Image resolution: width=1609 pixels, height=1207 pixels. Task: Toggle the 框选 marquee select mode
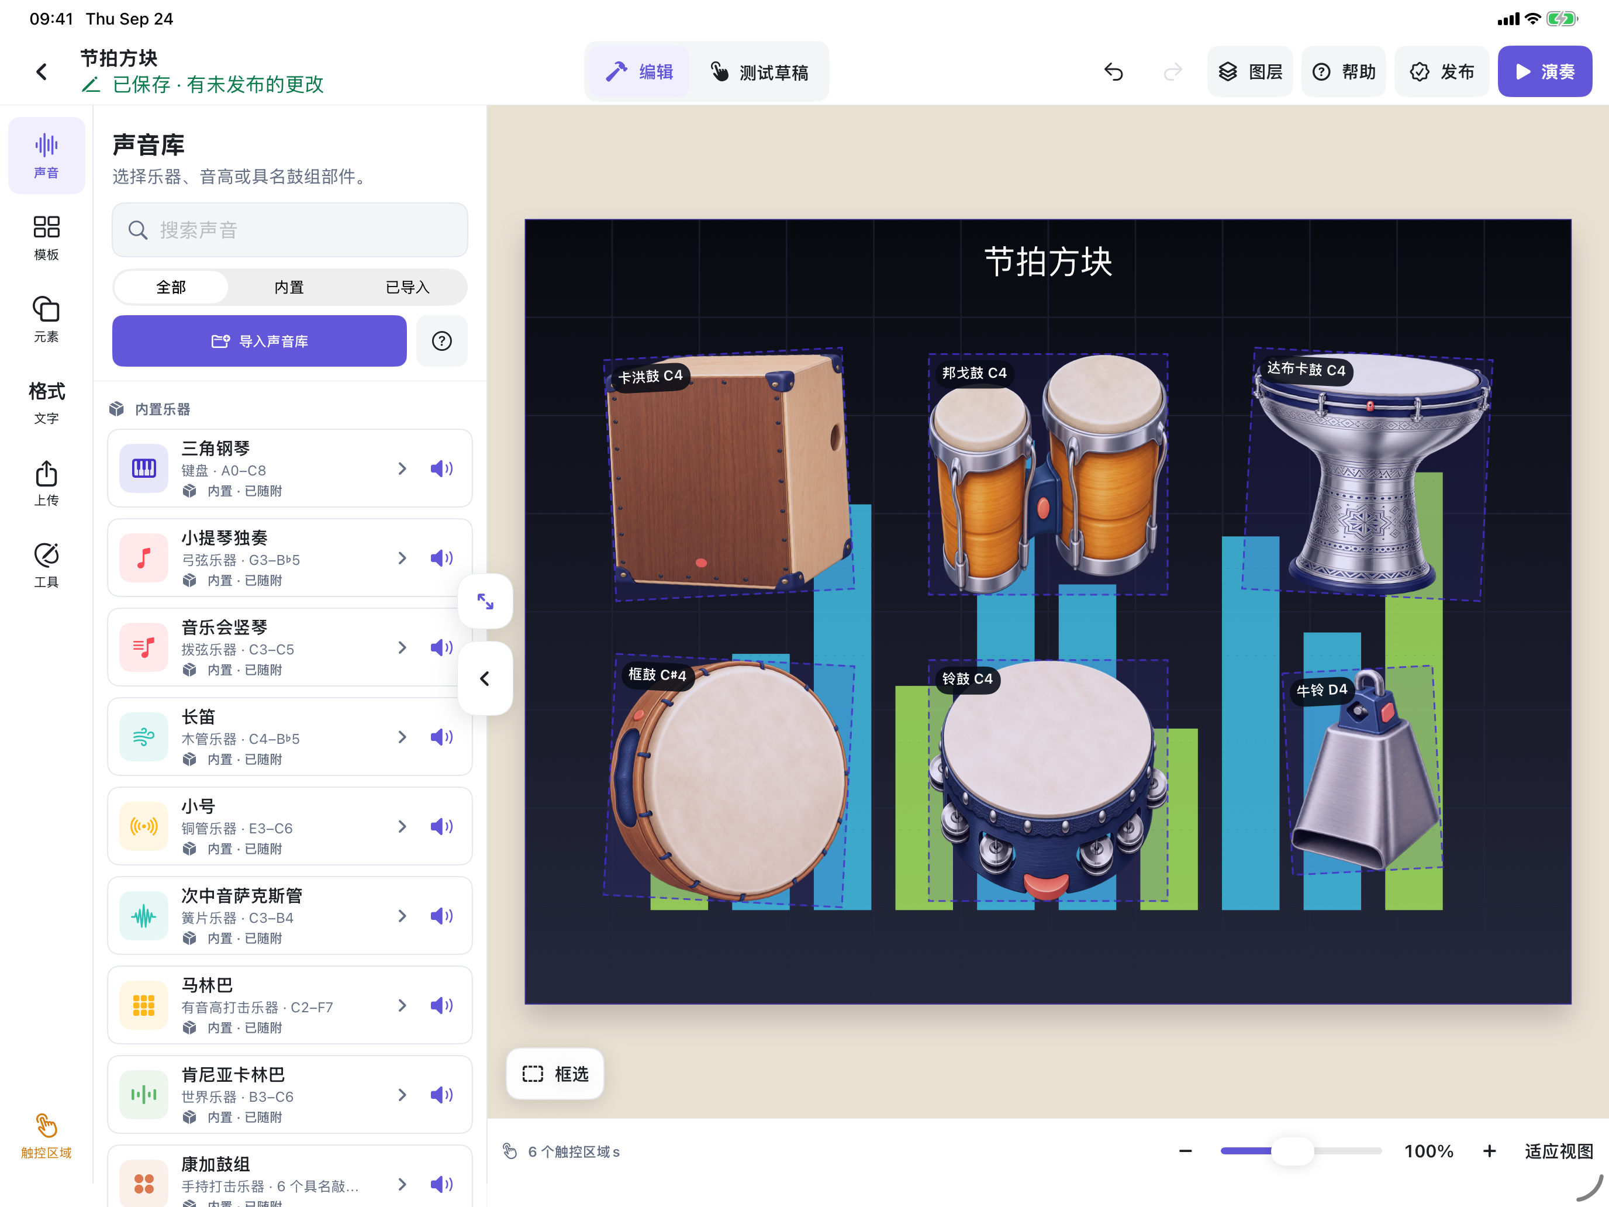555,1074
